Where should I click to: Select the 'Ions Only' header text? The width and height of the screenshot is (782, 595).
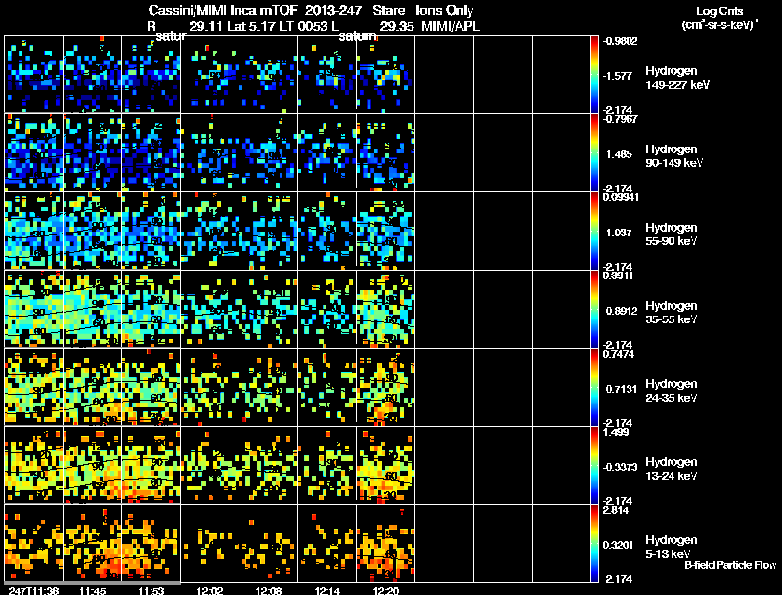(x=445, y=11)
